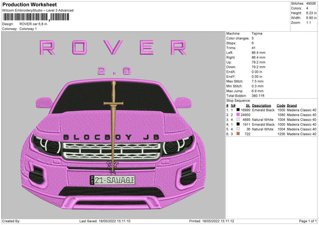This screenshot has width=319, height=225.
Task: Click the car's front grille
Action: [112, 151]
